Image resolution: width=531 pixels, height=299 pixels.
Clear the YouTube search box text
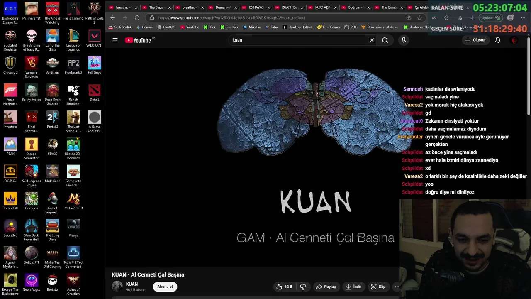click(x=372, y=40)
